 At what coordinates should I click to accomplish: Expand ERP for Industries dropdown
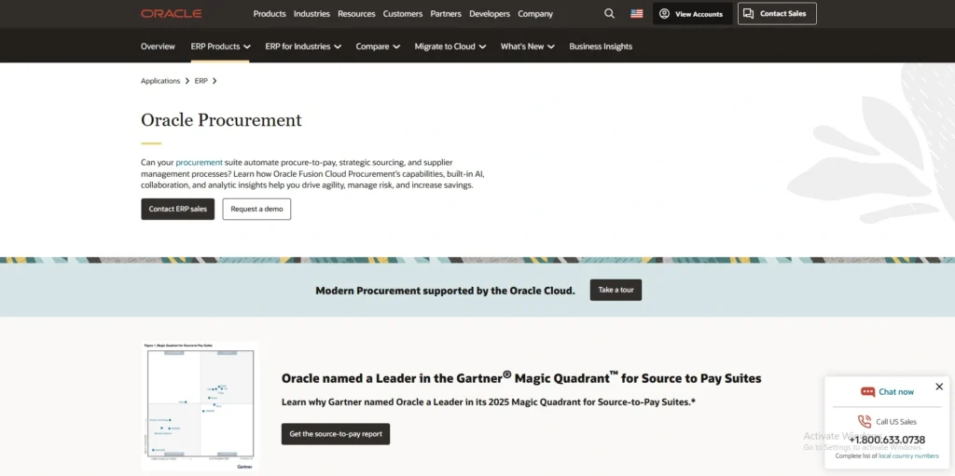pos(303,47)
